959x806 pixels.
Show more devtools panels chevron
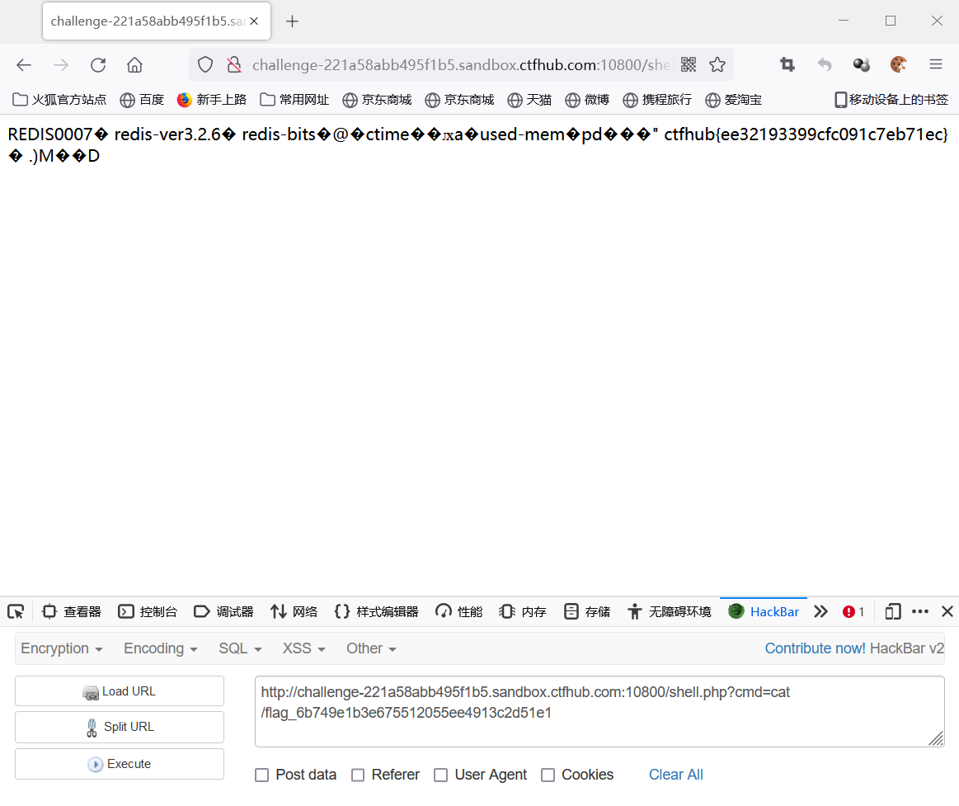pos(820,611)
